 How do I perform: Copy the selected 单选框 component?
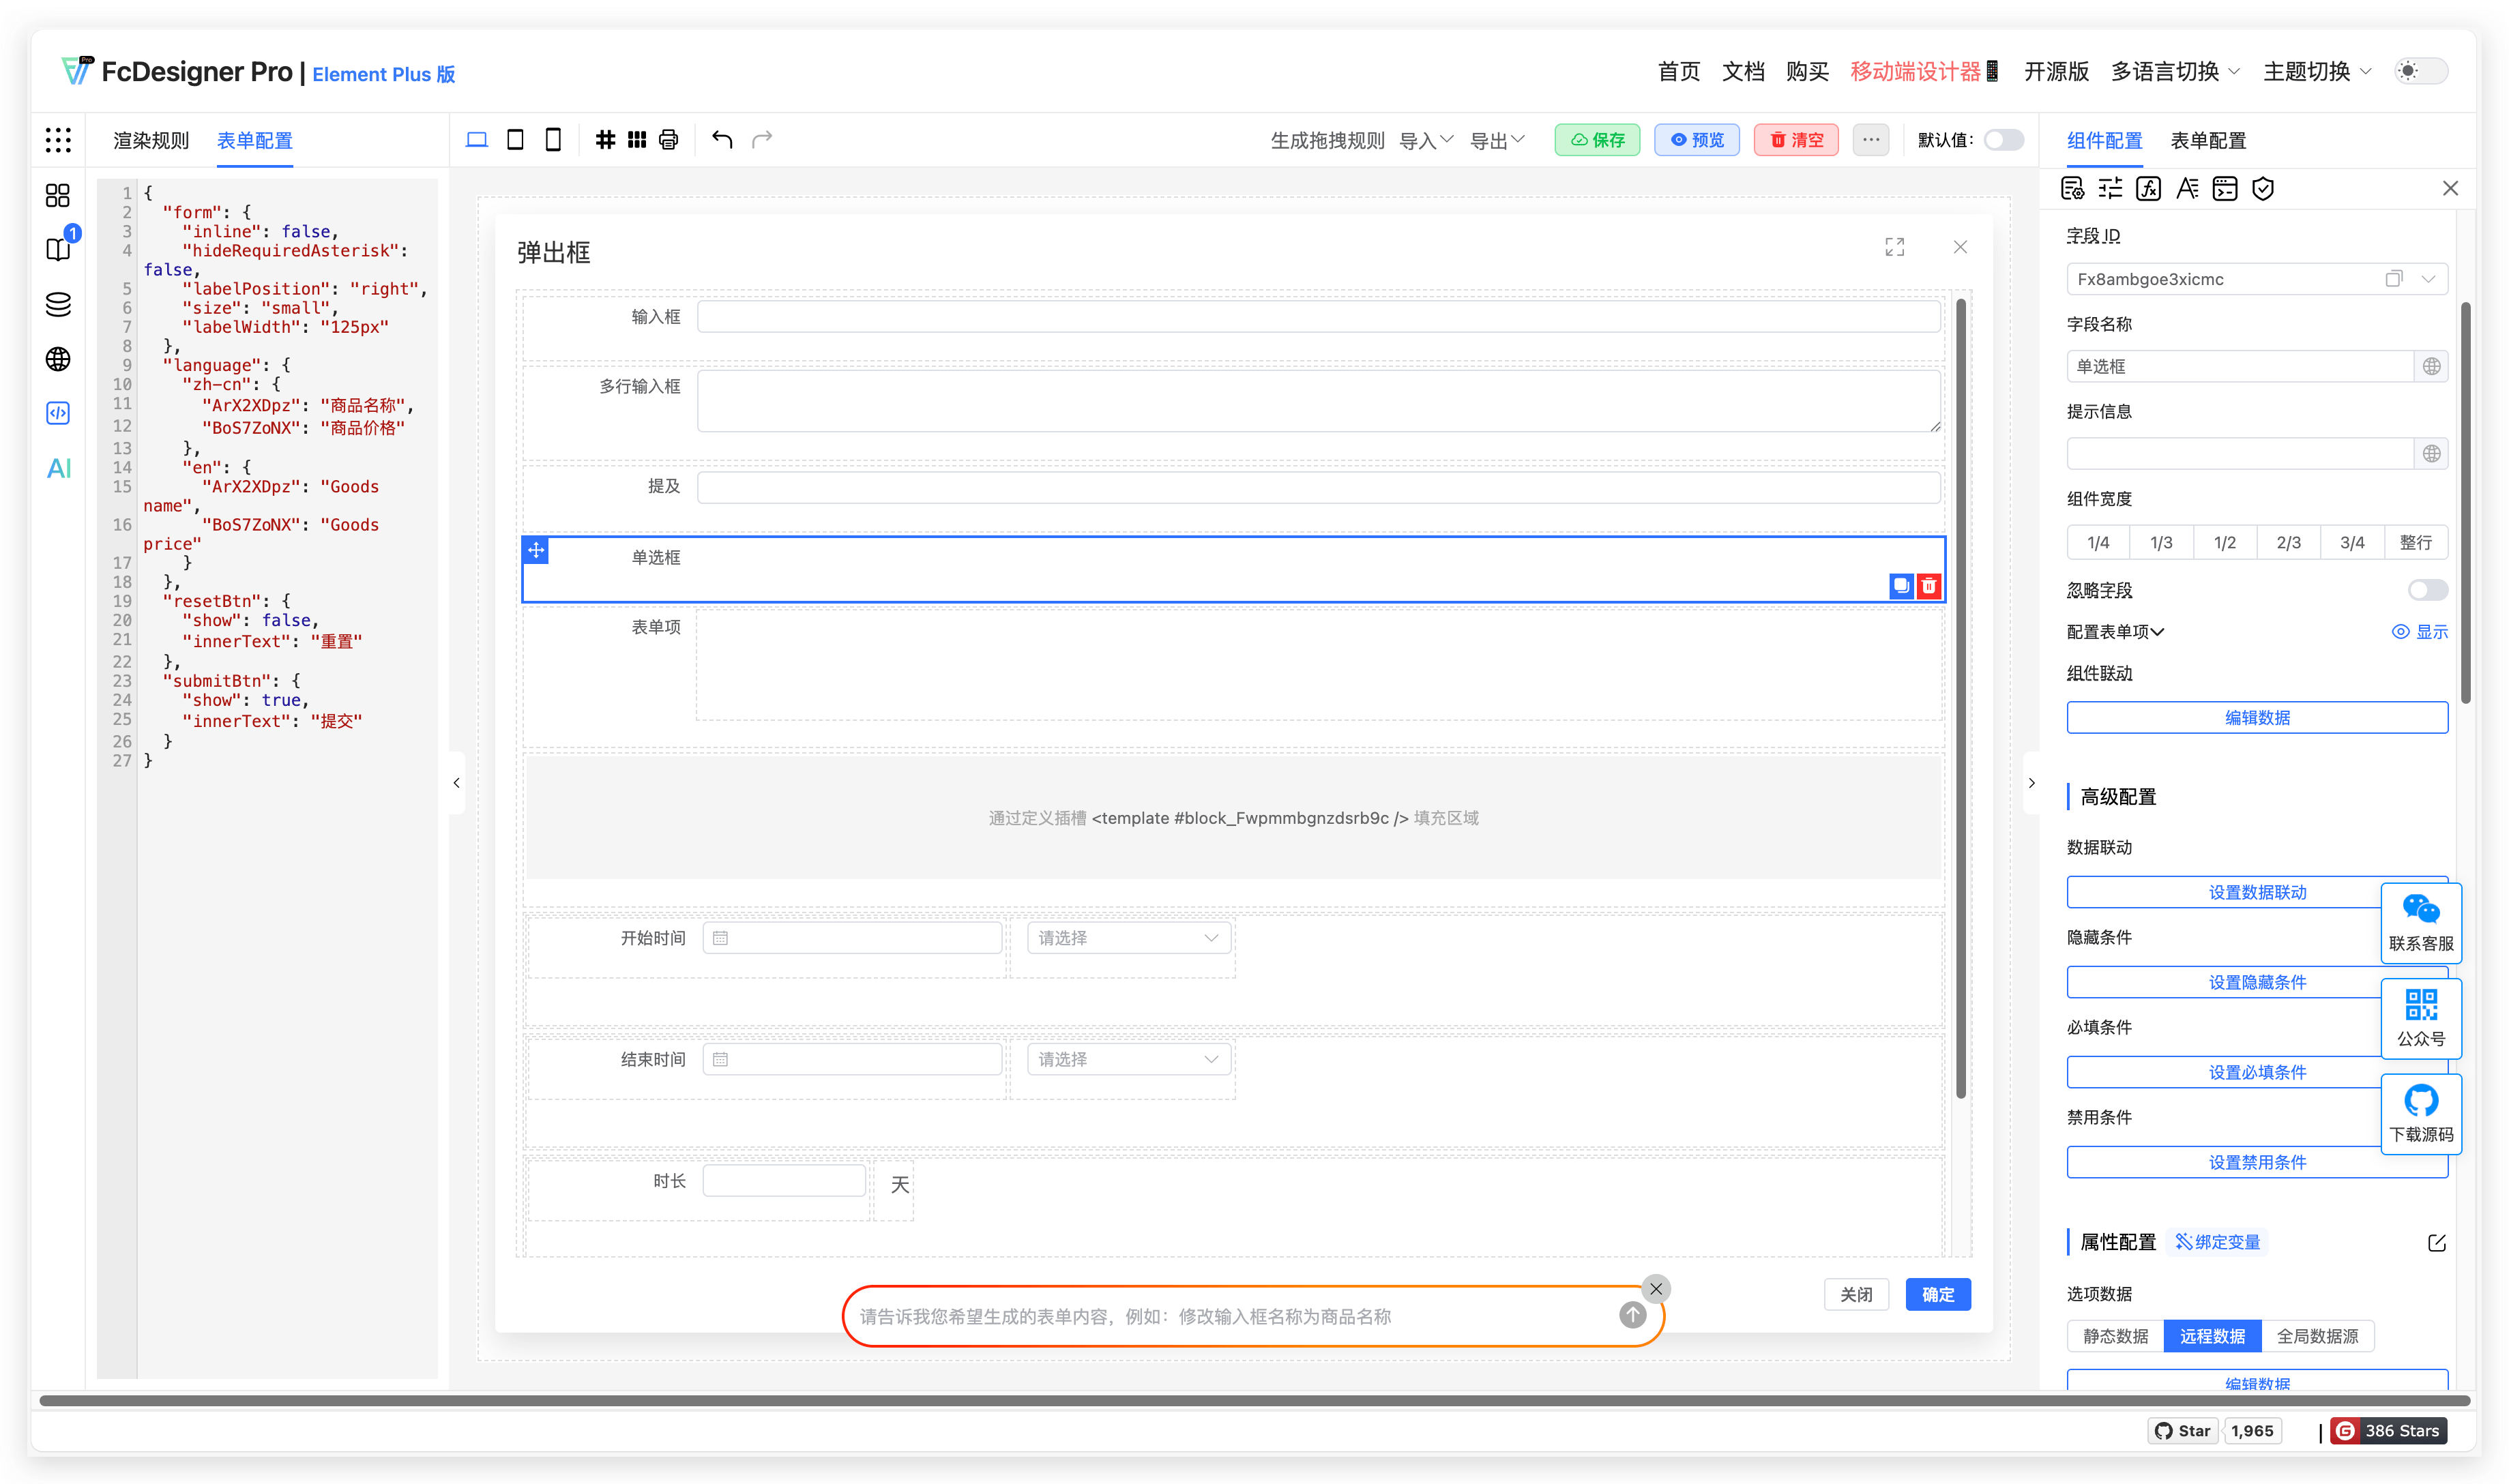pyautogui.click(x=1901, y=586)
